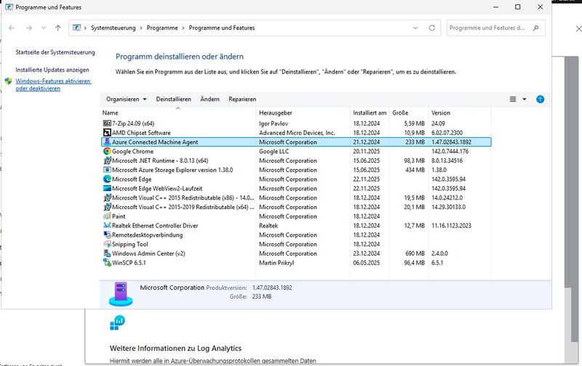Click the Azure Connected Machine Agent icon
The image size is (582, 366).
[x=107, y=142]
